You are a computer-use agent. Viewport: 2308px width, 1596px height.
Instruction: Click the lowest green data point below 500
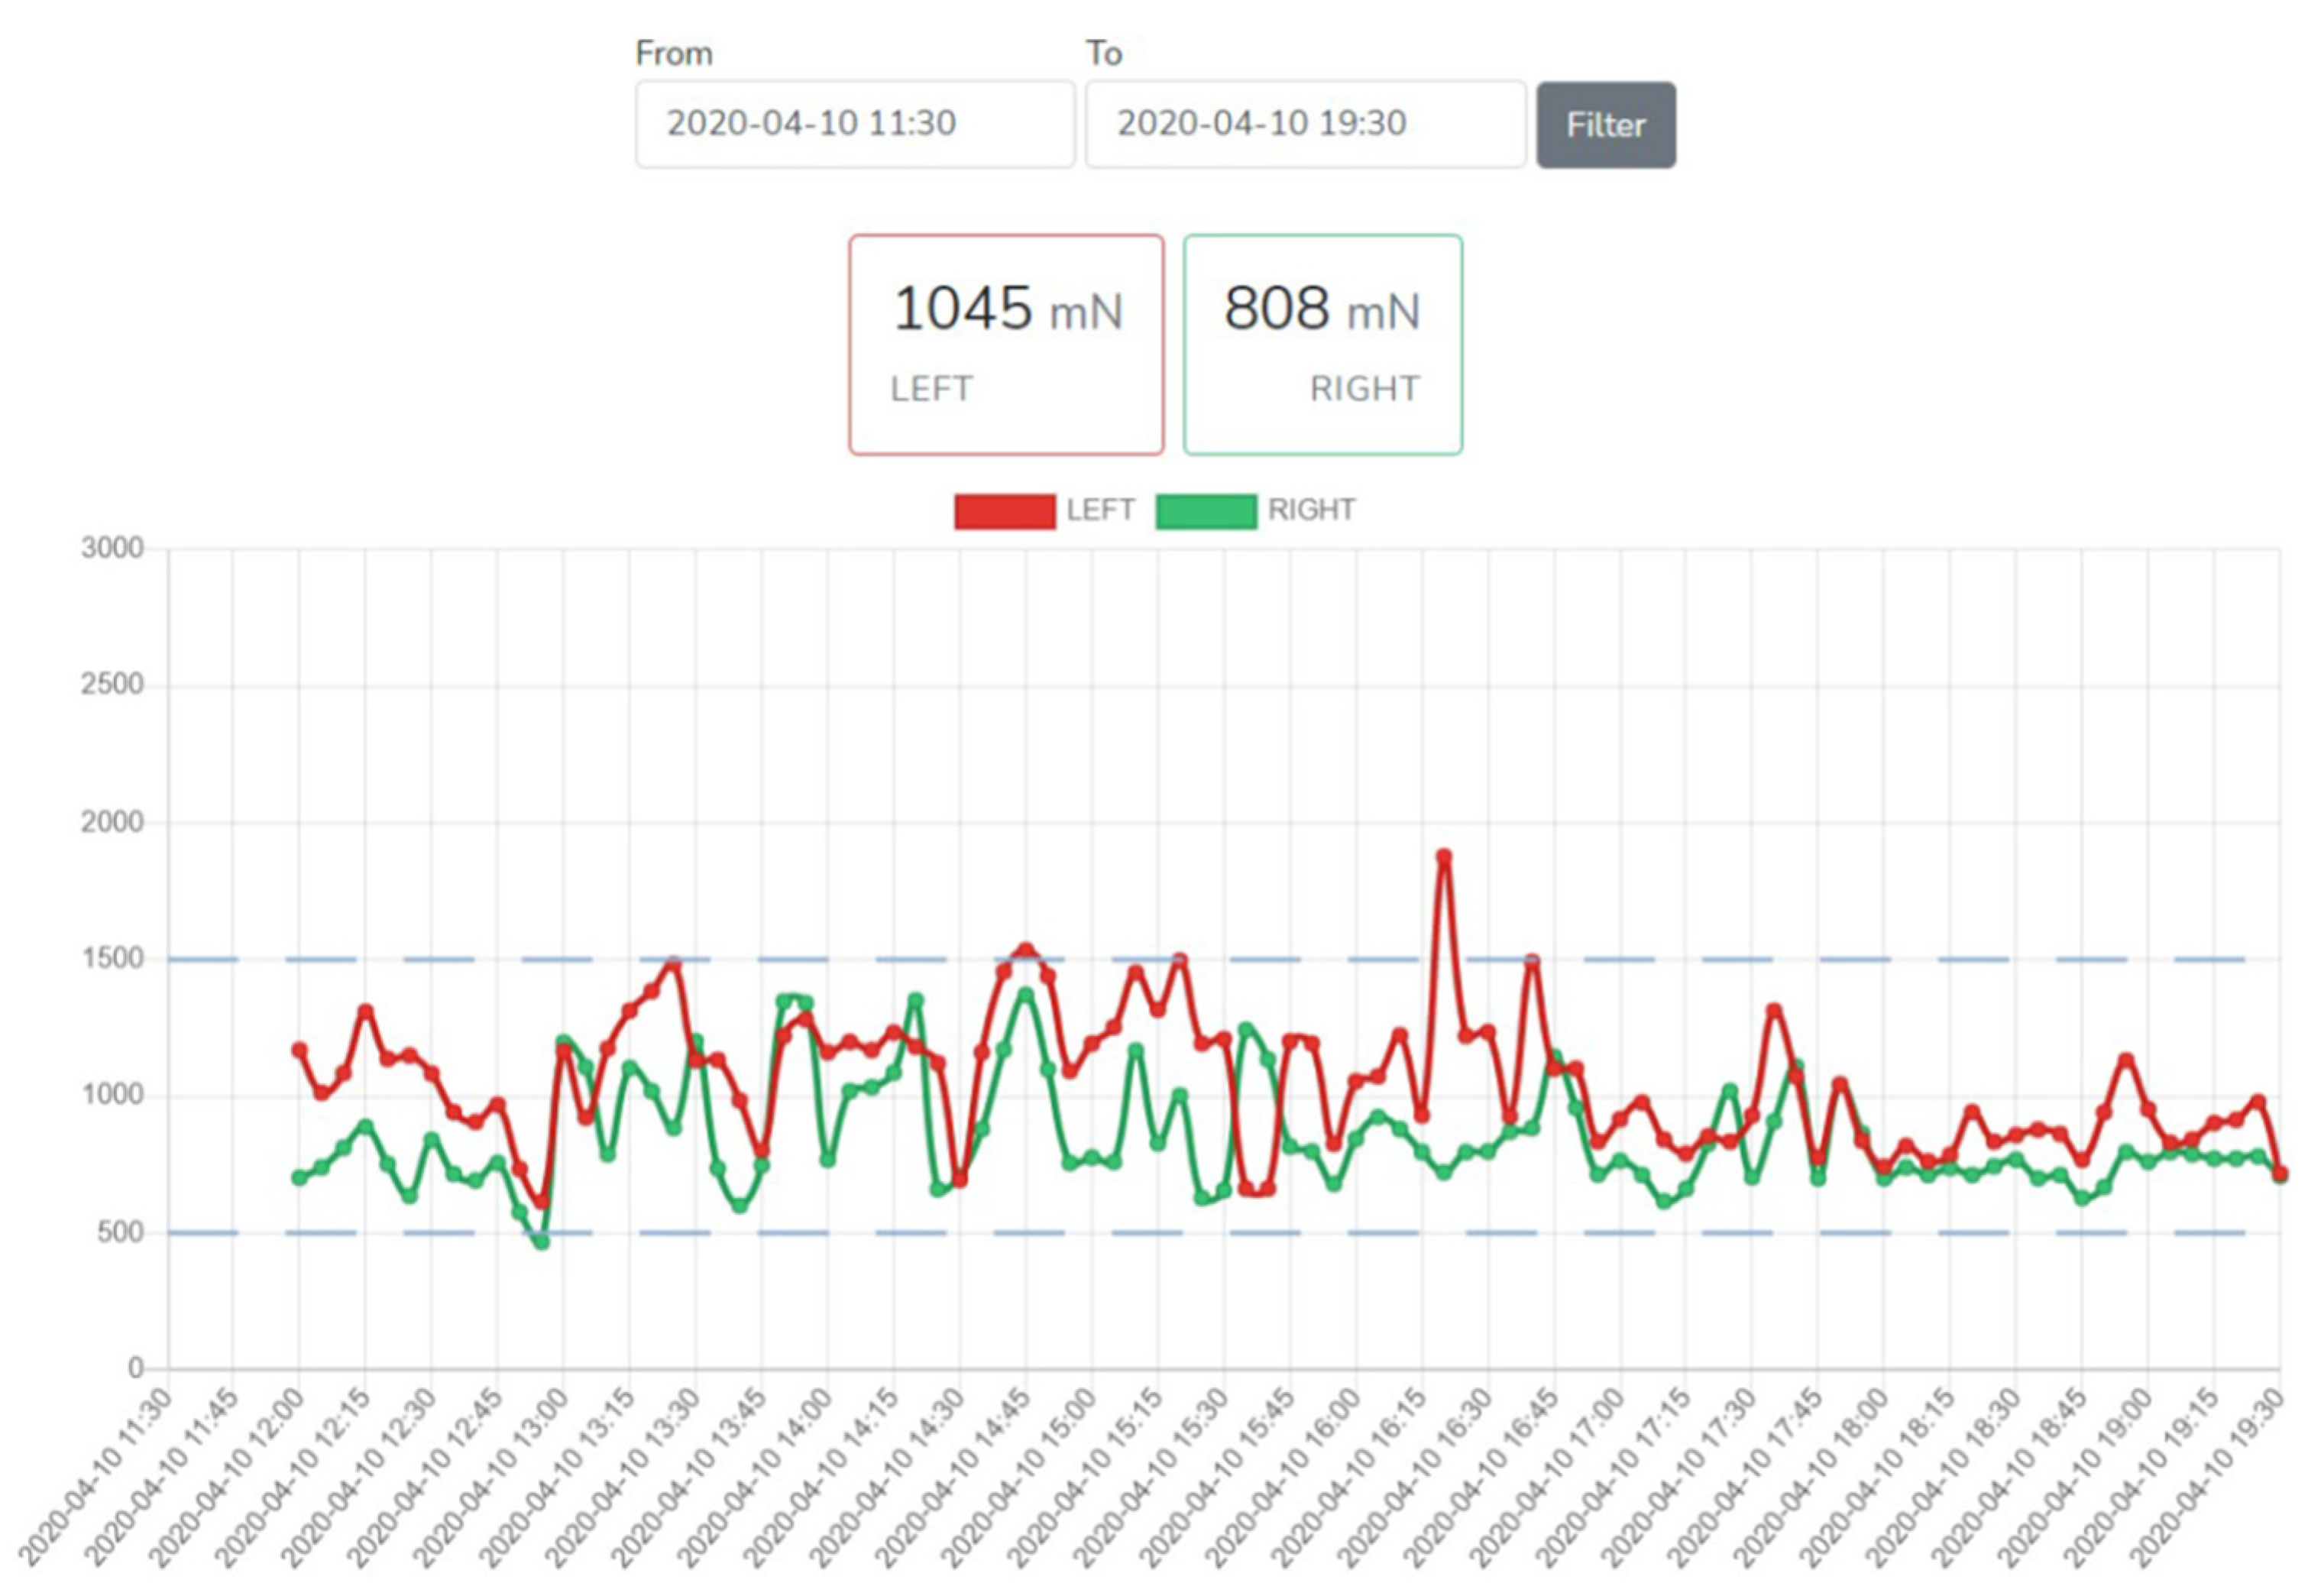[542, 1242]
